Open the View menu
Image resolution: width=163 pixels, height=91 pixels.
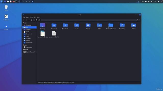tap(31, 17)
